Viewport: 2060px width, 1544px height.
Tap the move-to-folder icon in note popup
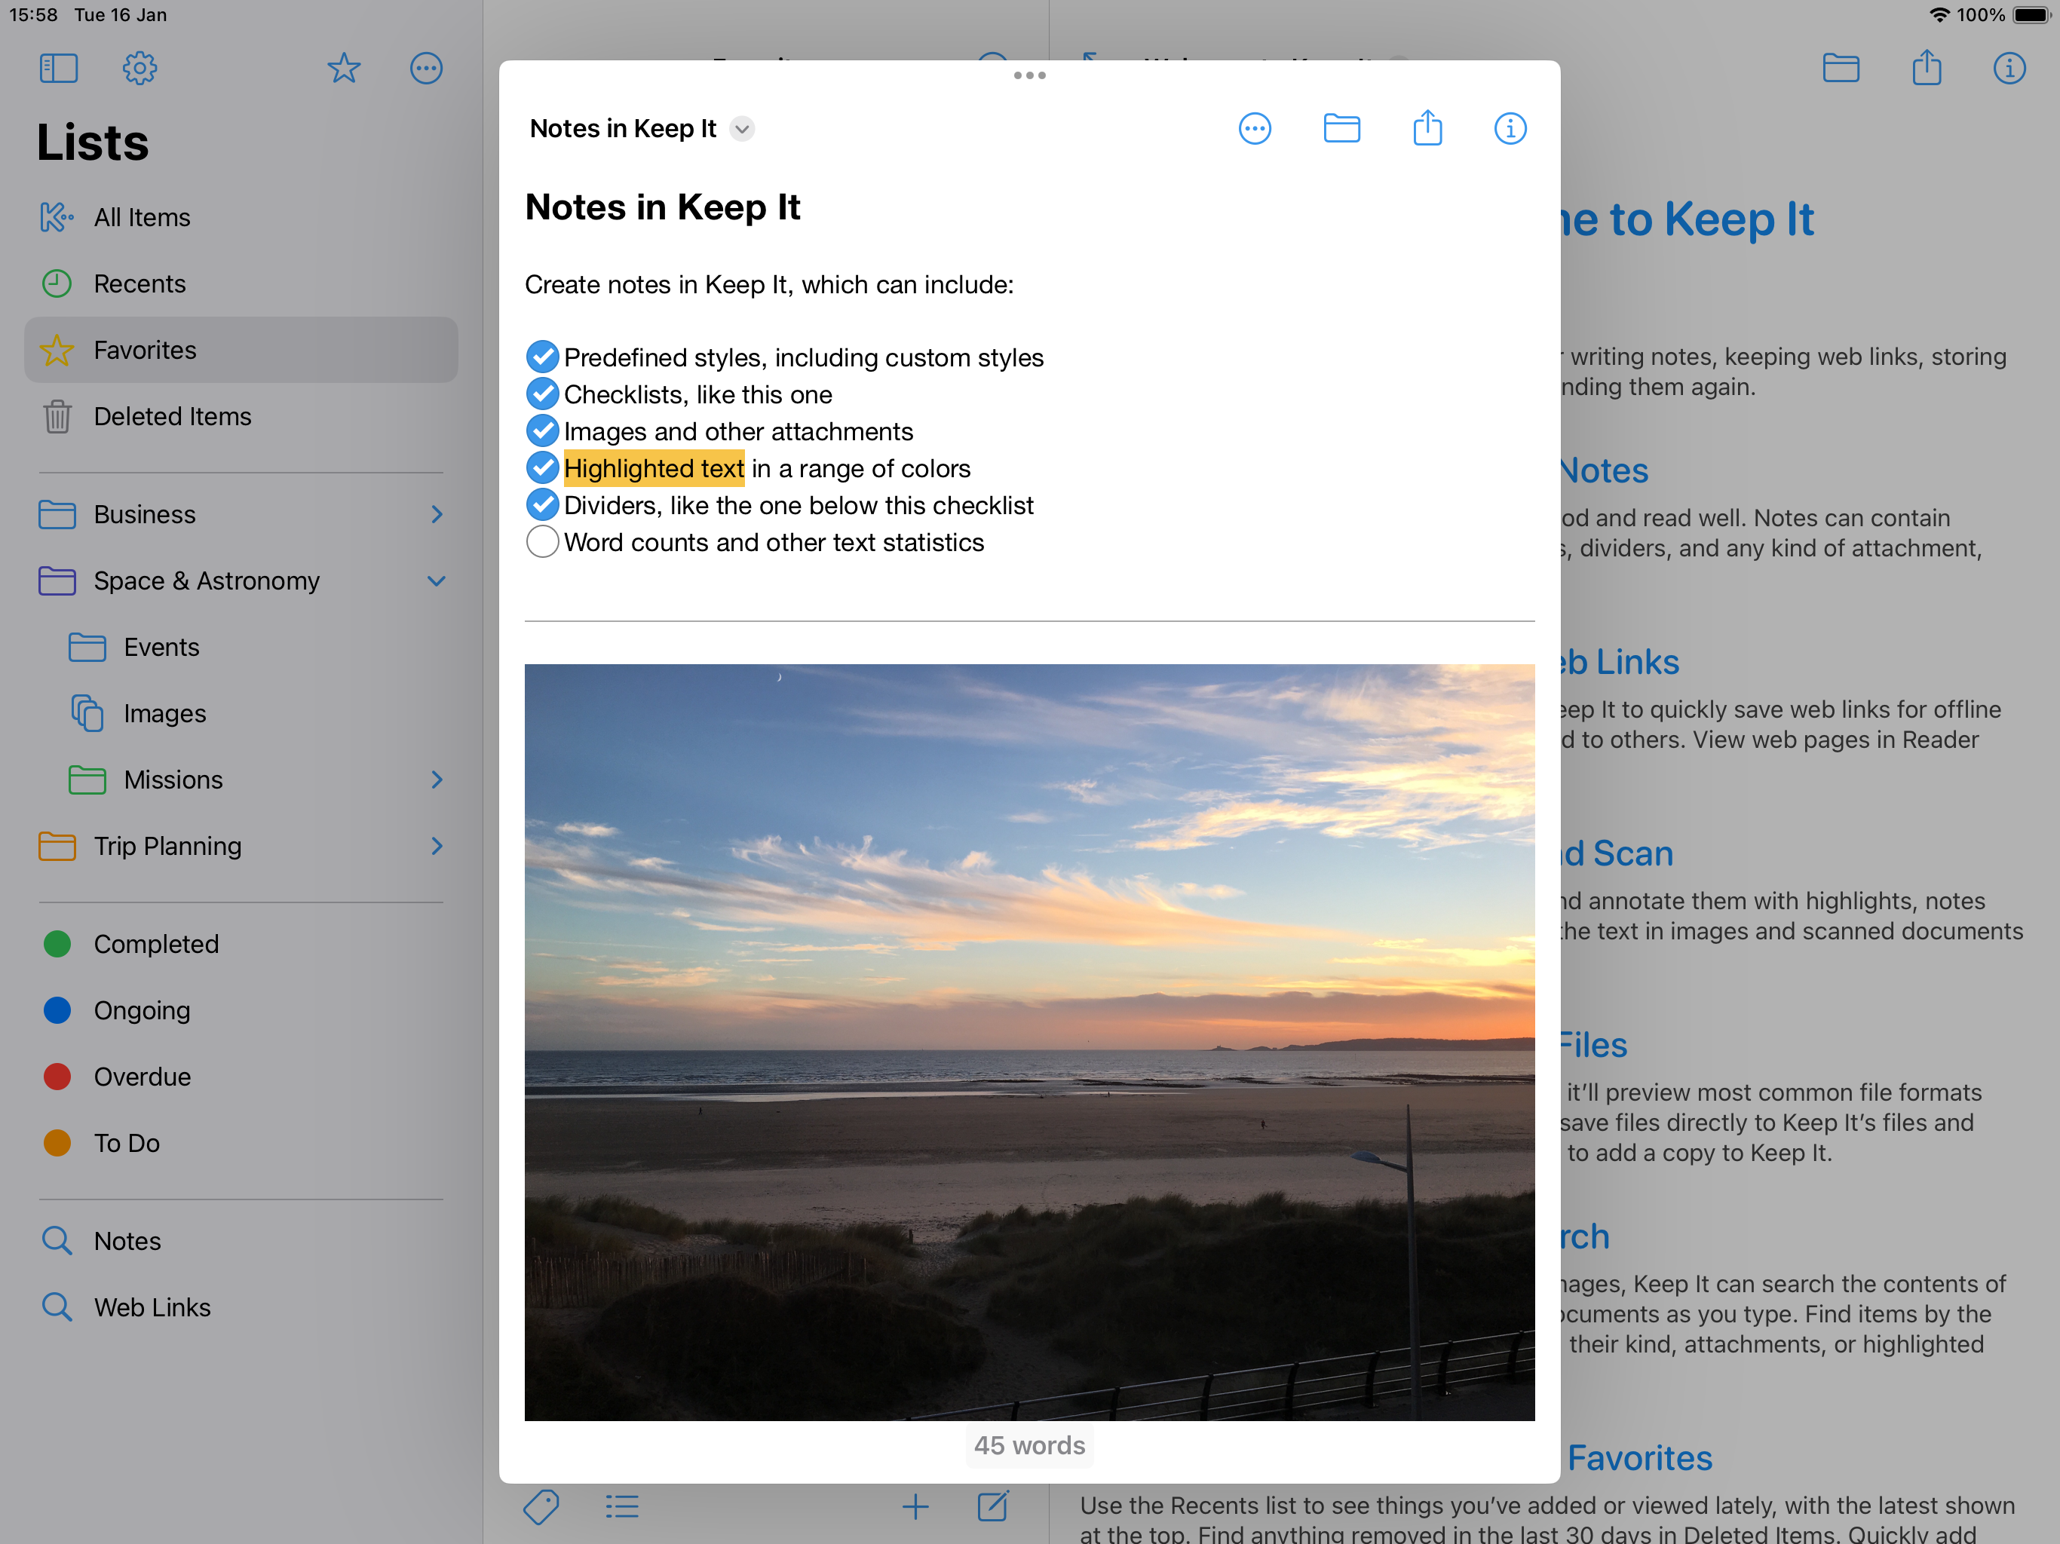[1341, 128]
